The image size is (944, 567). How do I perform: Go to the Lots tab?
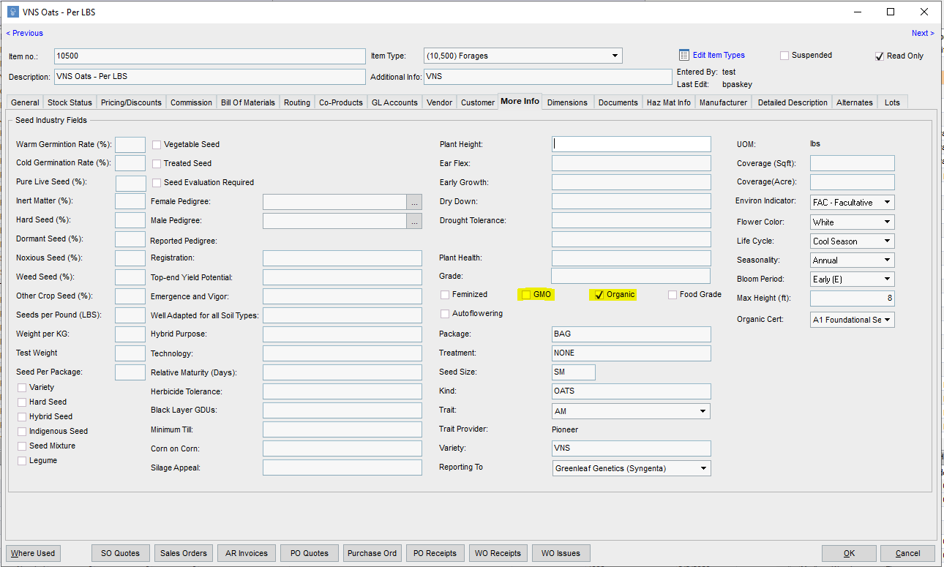tap(893, 102)
